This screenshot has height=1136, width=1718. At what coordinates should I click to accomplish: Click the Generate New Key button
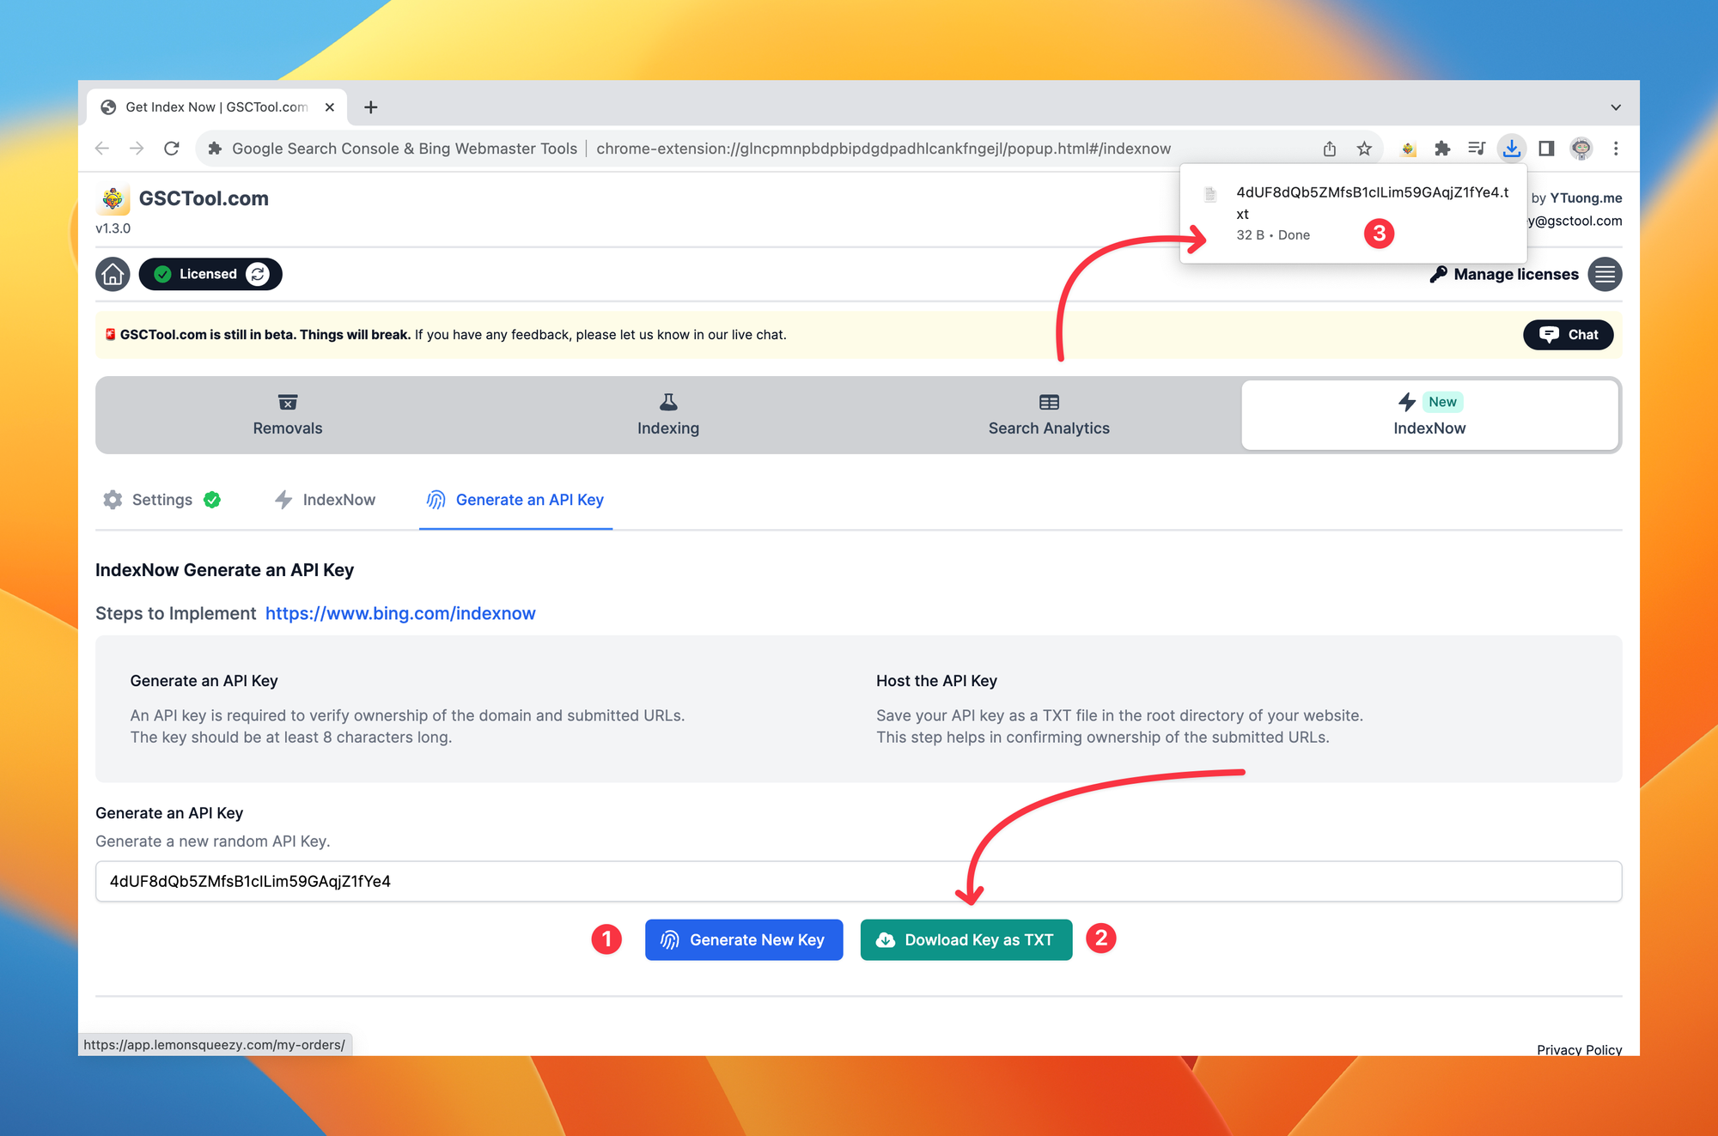pyautogui.click(x=740, y=939)
